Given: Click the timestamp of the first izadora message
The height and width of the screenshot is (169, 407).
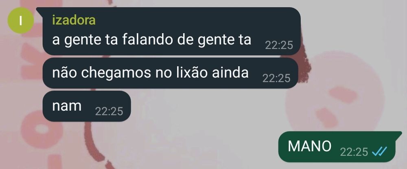Looking at the screenshot, I should (x=279, y=45).
